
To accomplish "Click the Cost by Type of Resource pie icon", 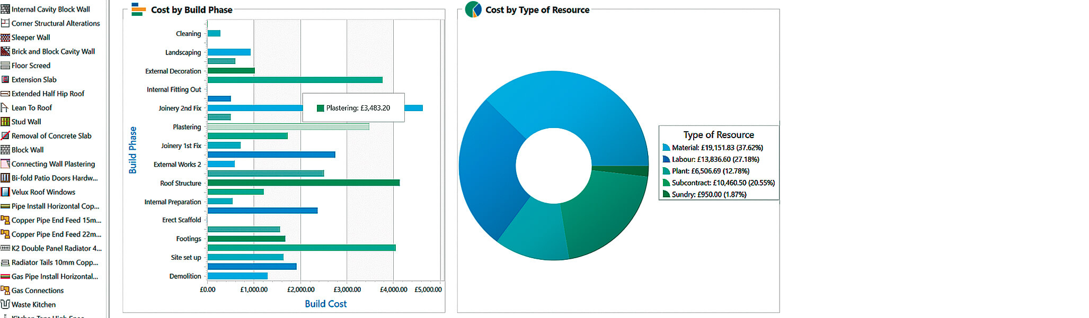I will point(473,10).
